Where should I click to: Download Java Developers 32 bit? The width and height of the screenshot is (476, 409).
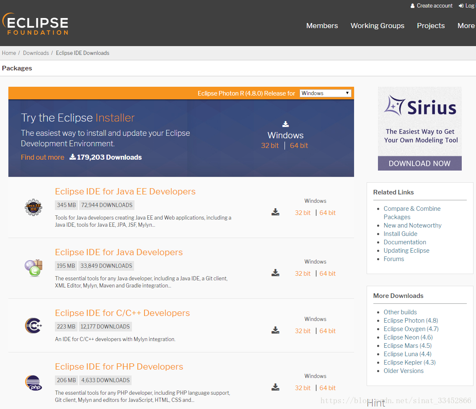303,274
